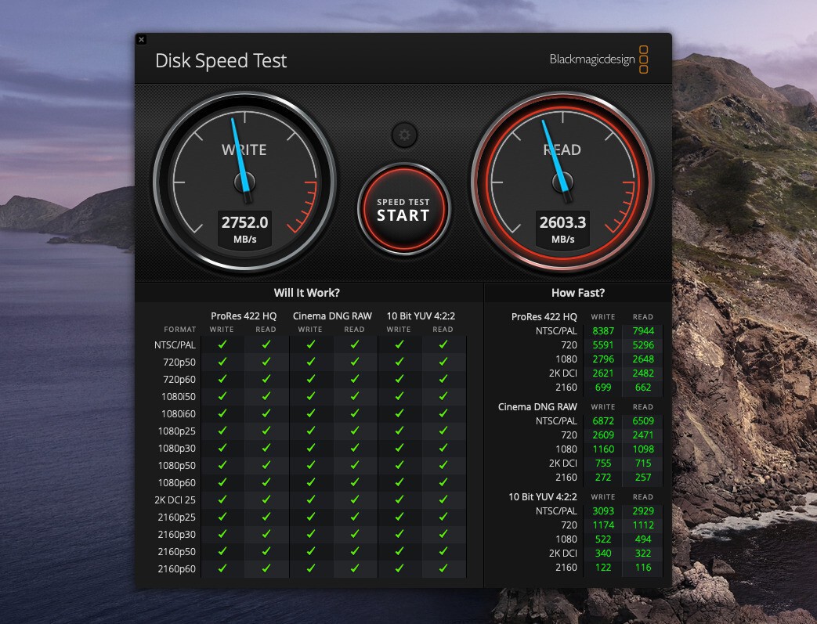Viewport: 817px width, 624px height.
Task: Click 1080i60 10 Bit YUV write checkmark
Action: pos(399,413)
